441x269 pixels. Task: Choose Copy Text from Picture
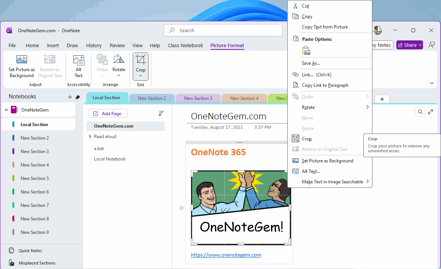click(324, 27)
